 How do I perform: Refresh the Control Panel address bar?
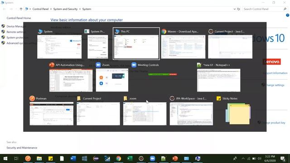(x=239, y=9)
